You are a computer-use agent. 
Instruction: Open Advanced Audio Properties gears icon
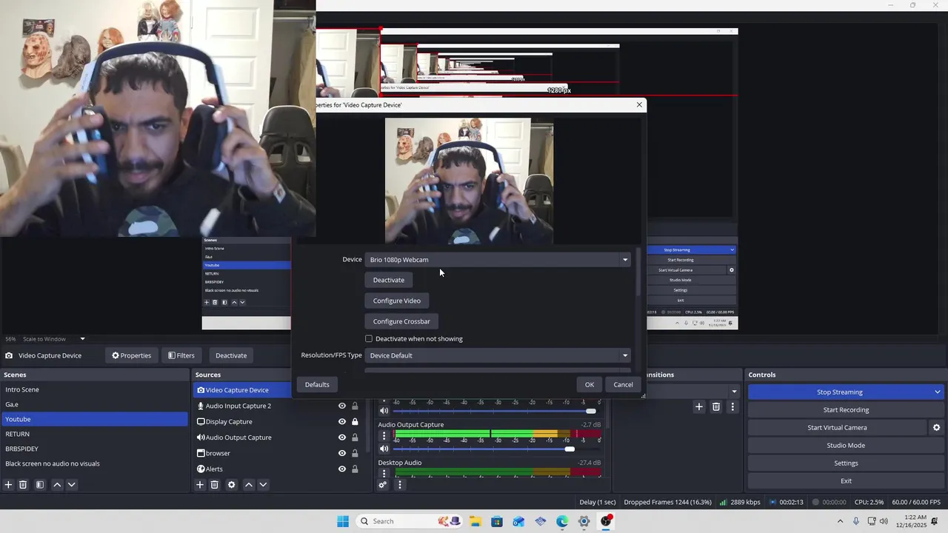point(383,485)
